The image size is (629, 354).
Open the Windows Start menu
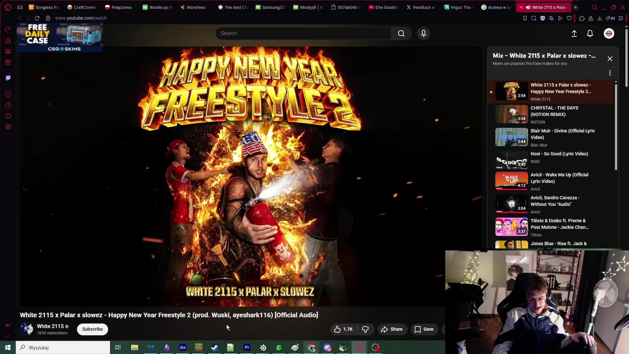point(7,348)
